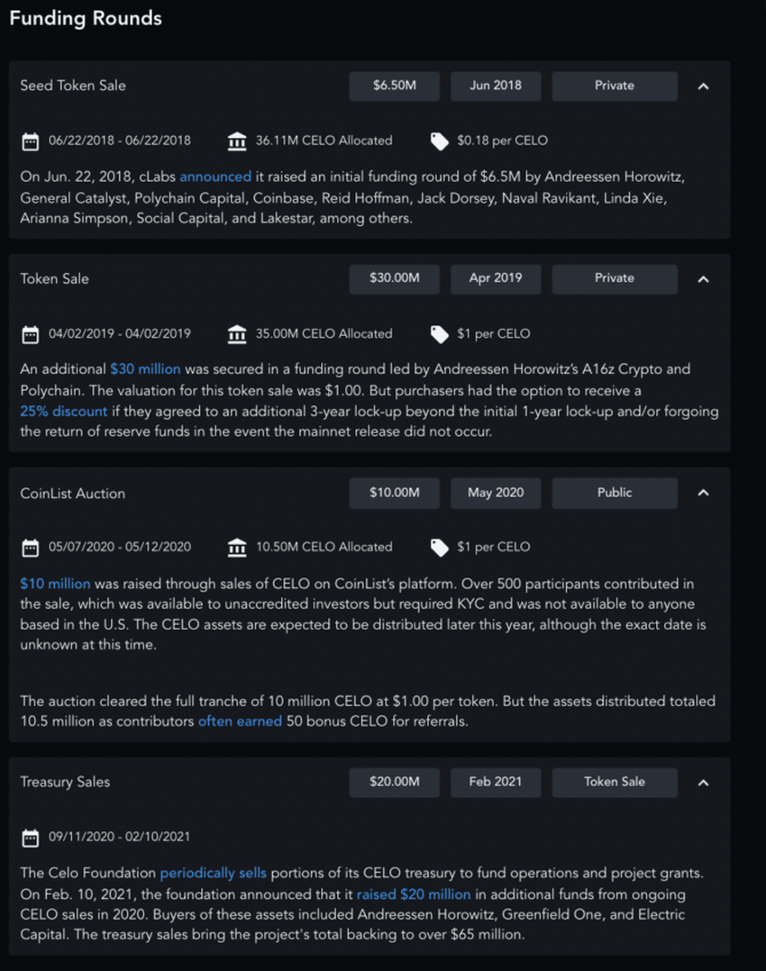Open the '$30 million' link
This screenshot has width=766, height=971.
pyautogui.click(x=145, y=369)
